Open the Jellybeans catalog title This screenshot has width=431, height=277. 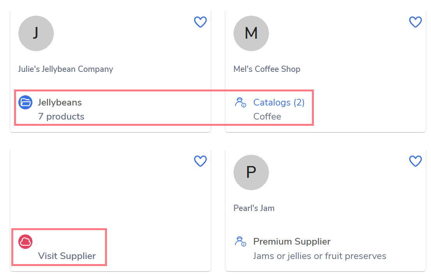tap(60, 102)
